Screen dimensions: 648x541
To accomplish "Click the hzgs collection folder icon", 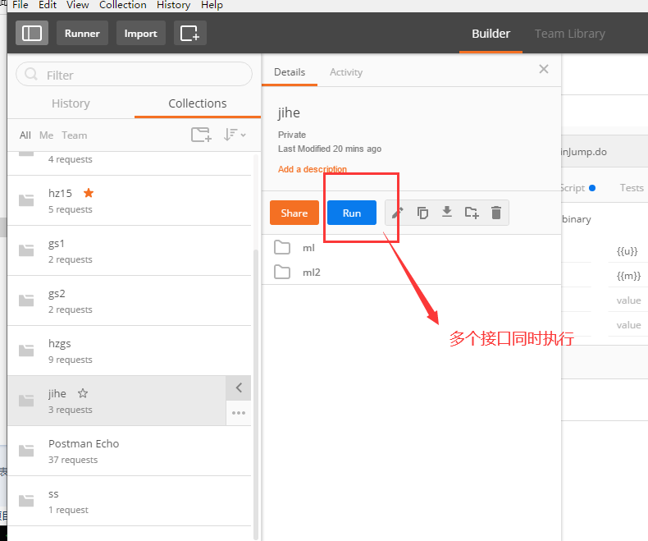I will (x=26, y=351).
